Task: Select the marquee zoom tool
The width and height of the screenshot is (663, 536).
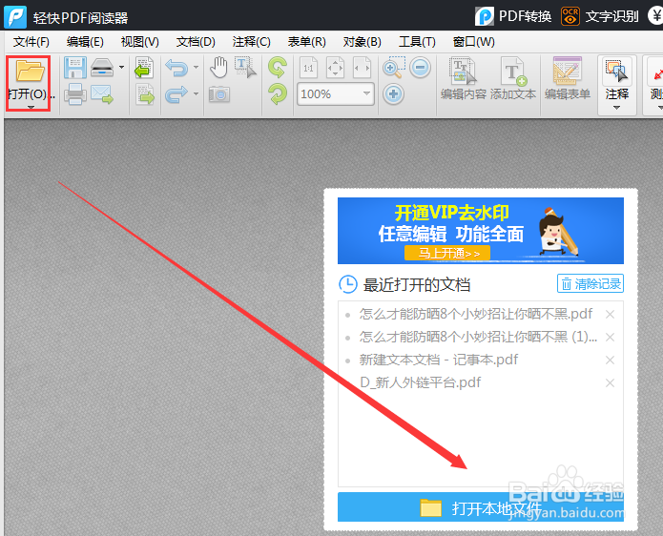Action: point(394,68)
